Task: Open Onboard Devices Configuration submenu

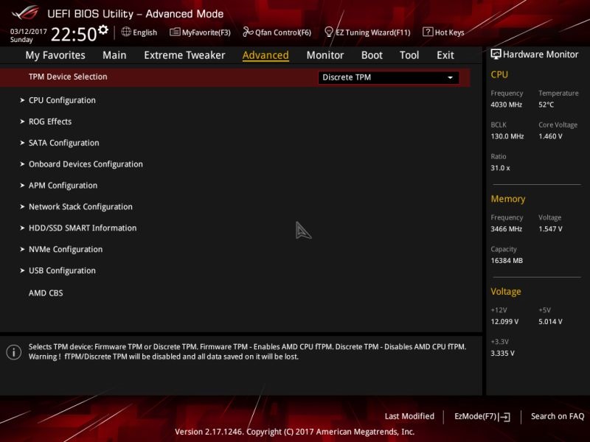Action: (86, 164)
